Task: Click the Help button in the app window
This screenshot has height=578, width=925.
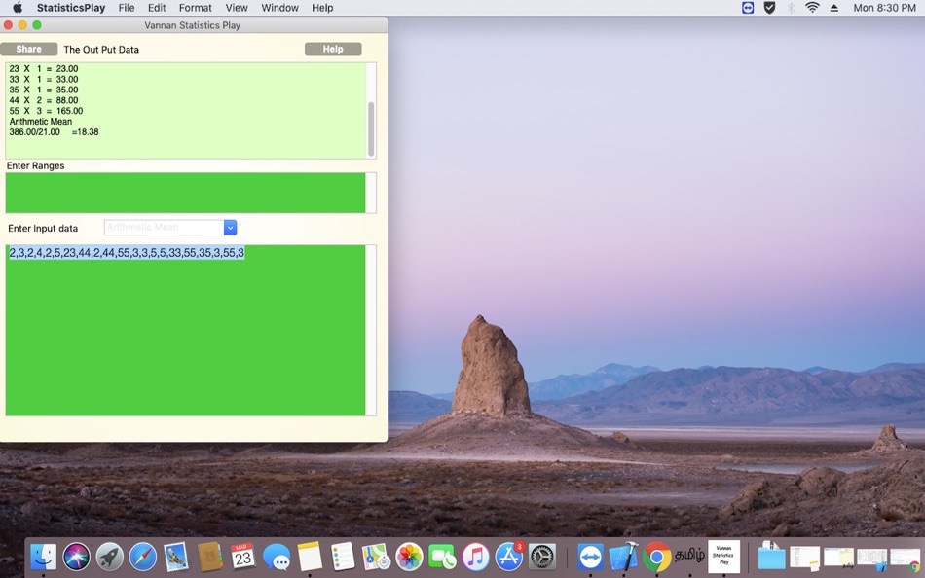Action: pyautogui.click(x=335, y=48)
